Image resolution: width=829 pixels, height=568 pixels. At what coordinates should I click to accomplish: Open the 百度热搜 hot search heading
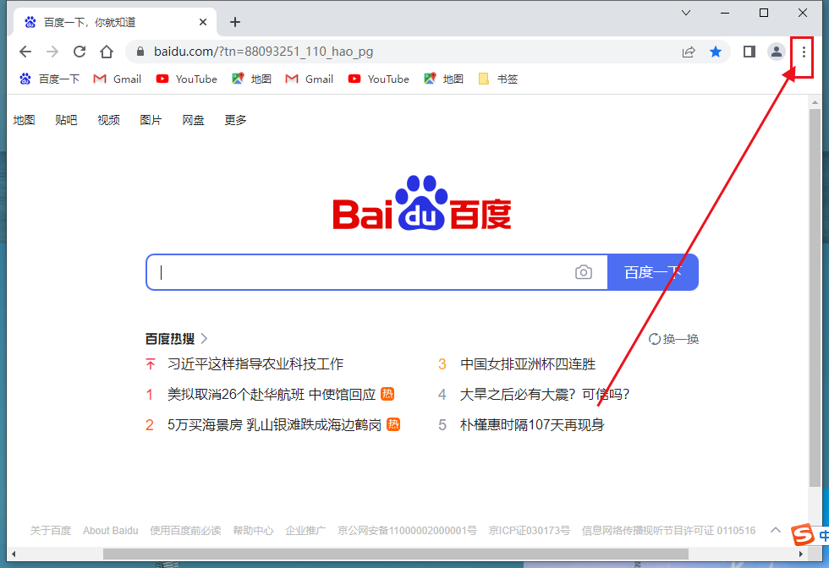[x=176, y=339]
